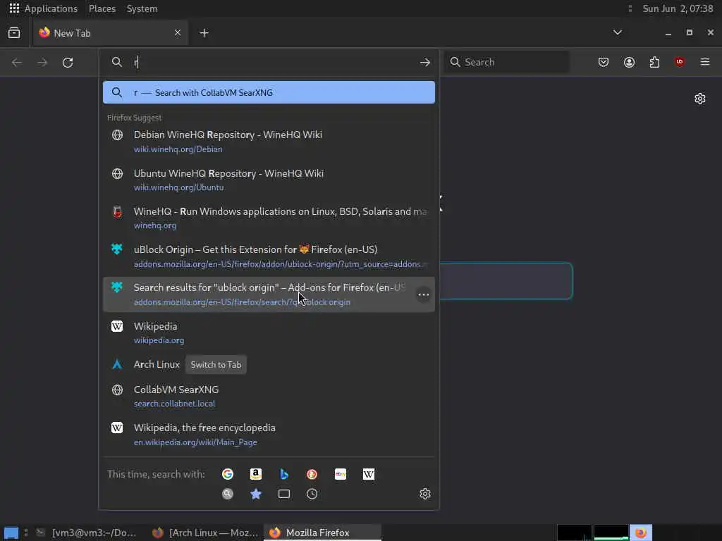
Task: Search this time with DuckDuckGo
Action: tap(312, 474)
